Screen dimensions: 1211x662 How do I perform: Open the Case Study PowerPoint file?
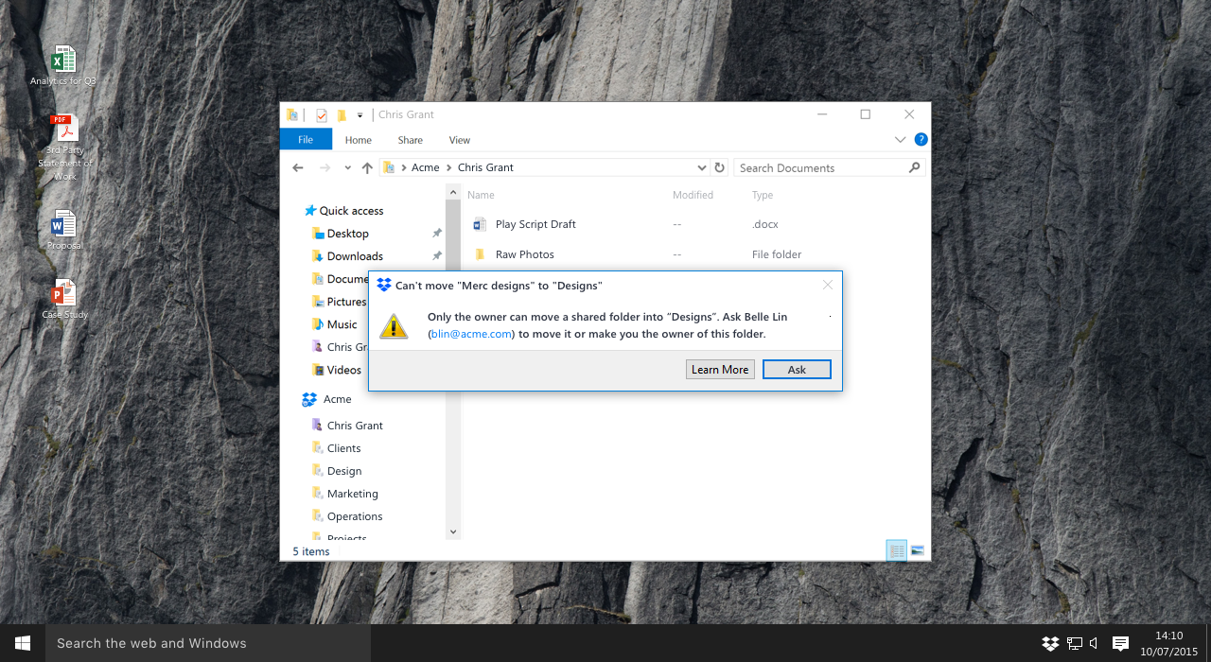tap(63, 293)
